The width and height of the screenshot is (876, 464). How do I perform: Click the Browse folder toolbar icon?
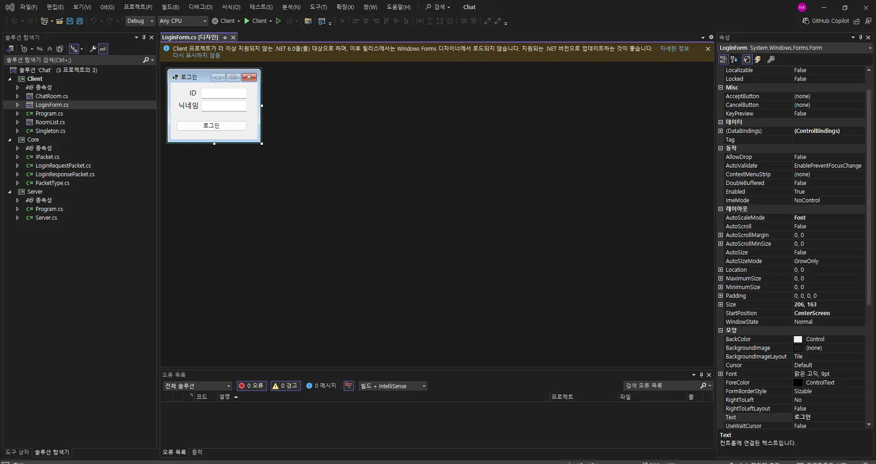tap(308, 21)
